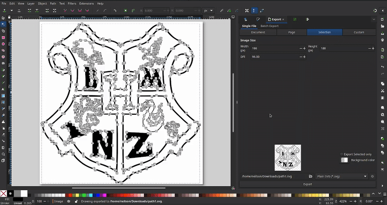Screen dimensions: 387x205
Task: Click the Export button
Action: pos(307,184)
